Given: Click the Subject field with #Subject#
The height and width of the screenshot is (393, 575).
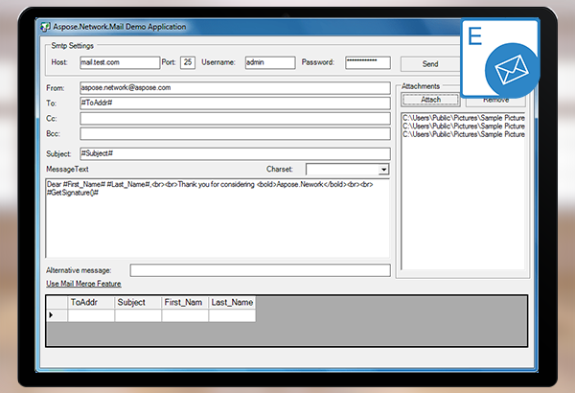Looking at the screenshot, I should click(235, 153).
